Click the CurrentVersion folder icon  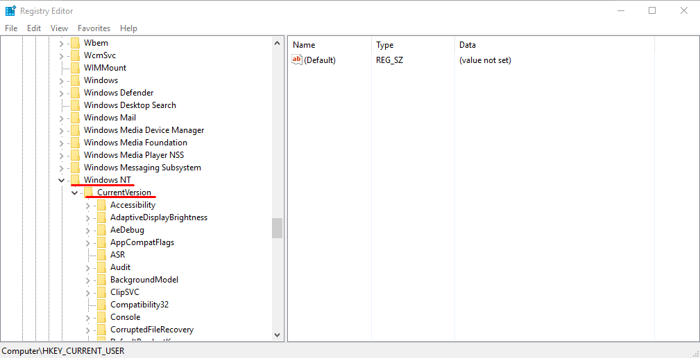[88, 193]
